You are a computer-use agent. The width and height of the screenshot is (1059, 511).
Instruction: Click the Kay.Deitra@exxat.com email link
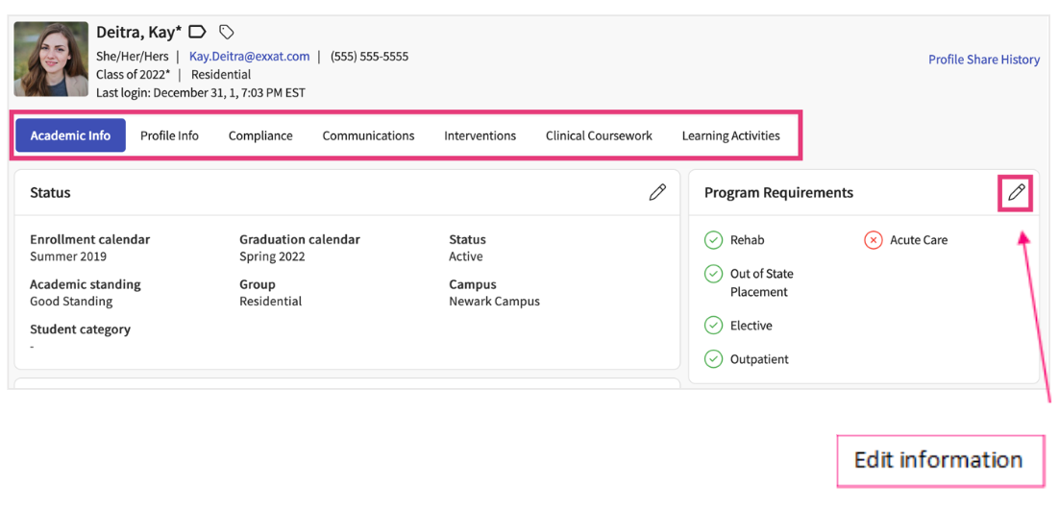[x=249, y=57]
